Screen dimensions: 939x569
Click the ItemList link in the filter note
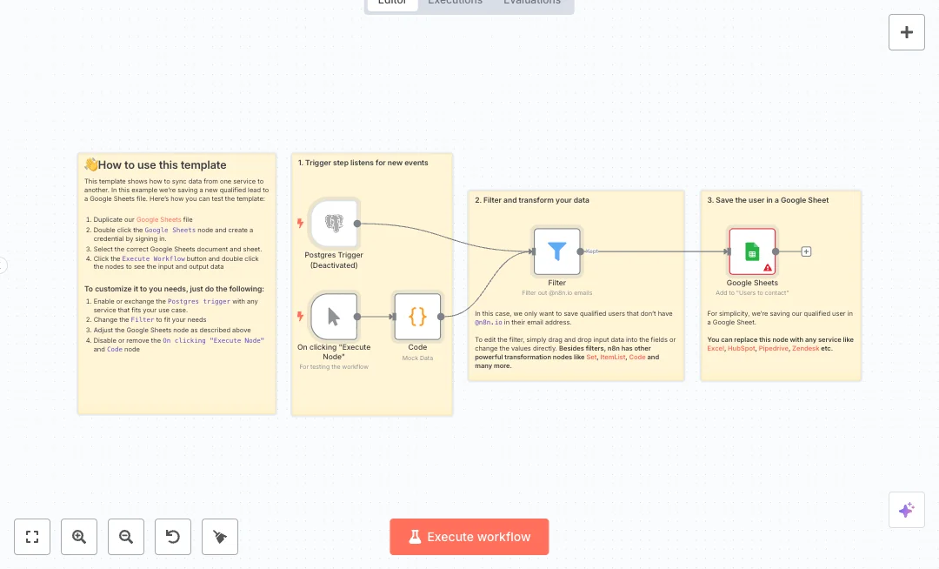tap(611, 357)
